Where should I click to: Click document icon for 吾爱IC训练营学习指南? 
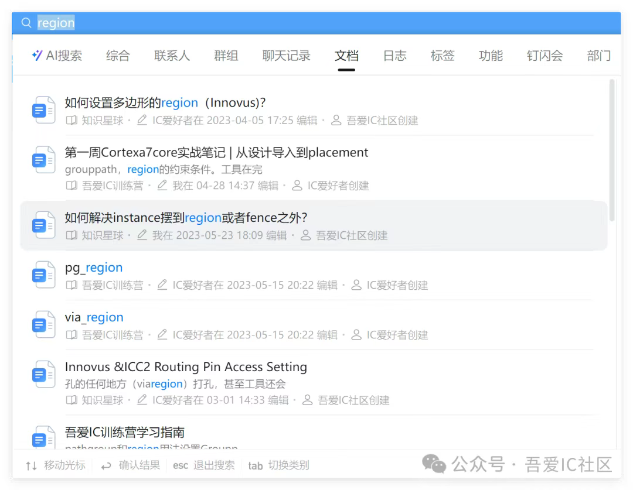pos(43,437)
